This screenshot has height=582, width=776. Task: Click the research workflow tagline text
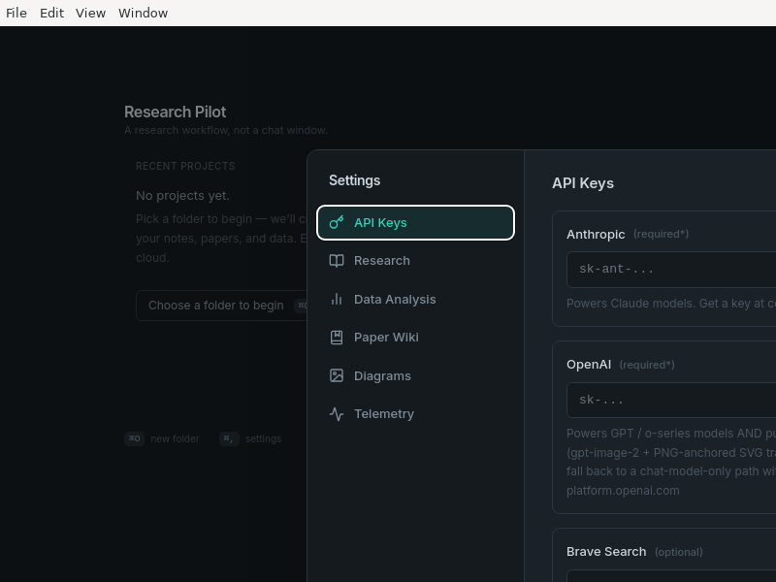pos(226,131)
